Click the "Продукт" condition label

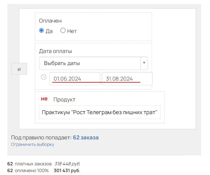[64, 100]
